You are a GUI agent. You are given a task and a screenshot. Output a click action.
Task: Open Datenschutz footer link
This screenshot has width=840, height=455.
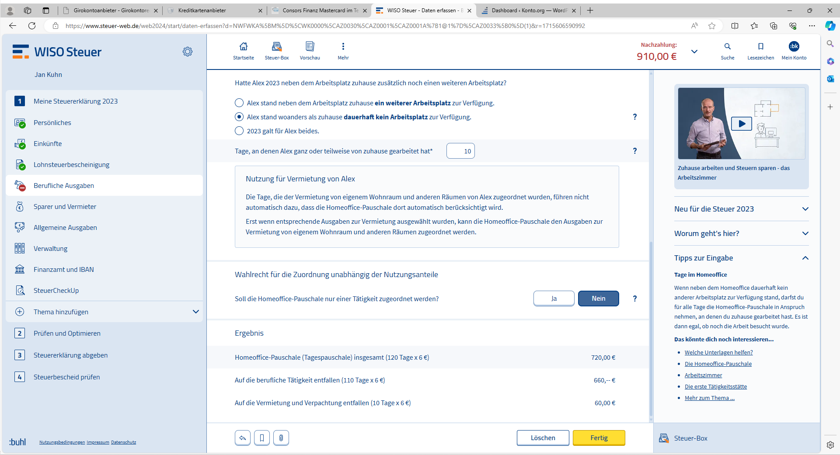pos(123,442)
